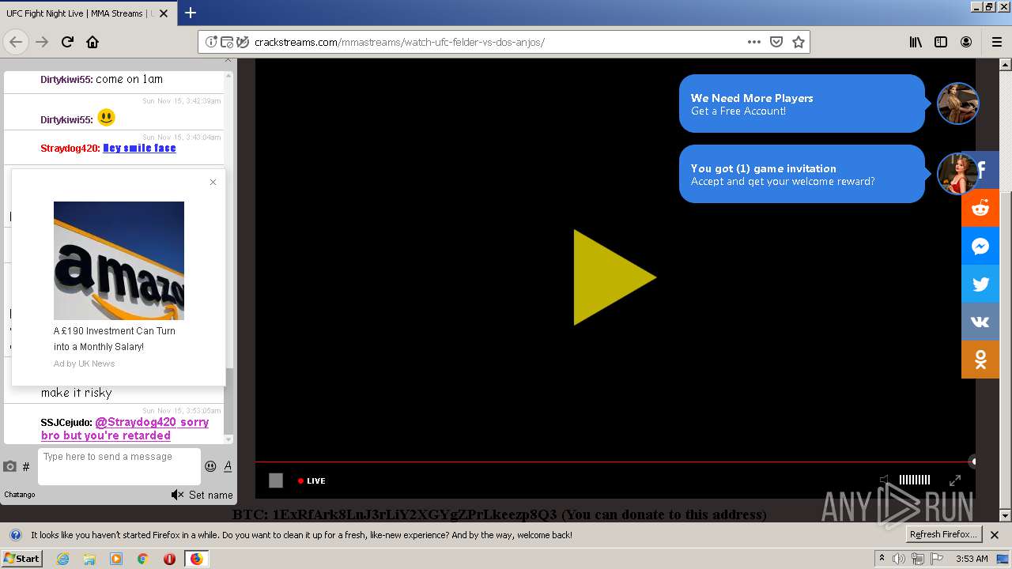Attach an image with the camera icon

pyautogui.click(x=9, y=466)
